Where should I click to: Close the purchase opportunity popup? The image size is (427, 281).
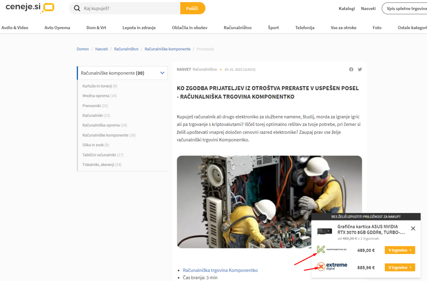tap(413, 228)
